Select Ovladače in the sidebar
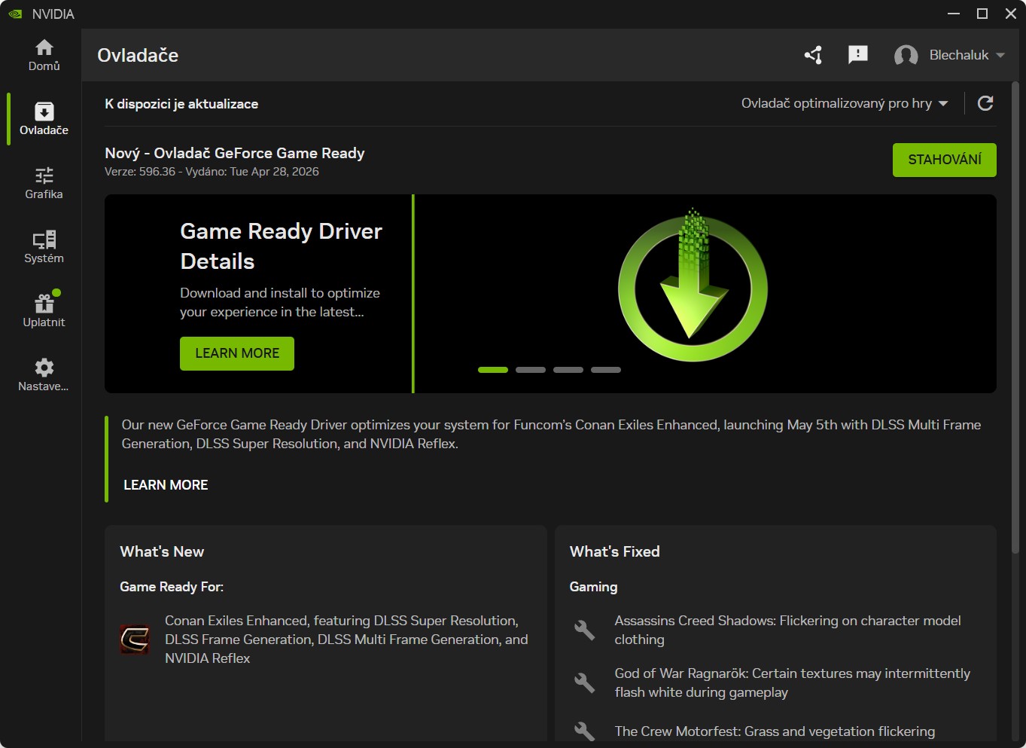Screen dimensions: 1026x748 point(44,119)
